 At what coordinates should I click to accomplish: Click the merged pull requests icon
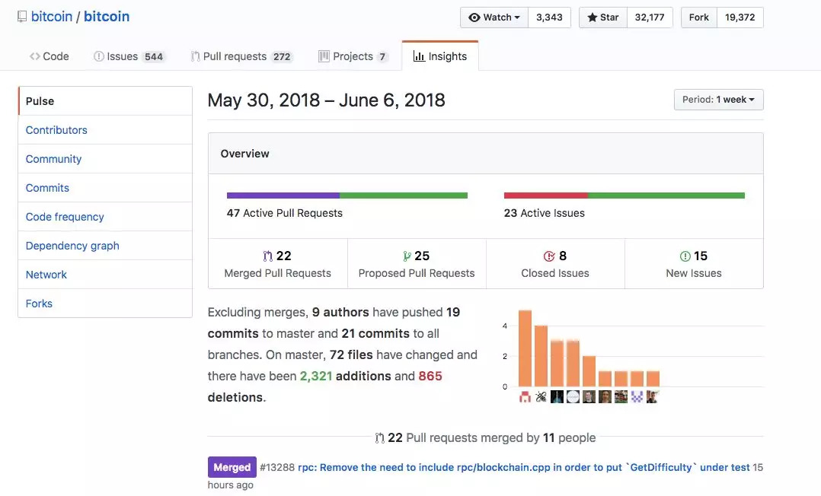[267, 256]
